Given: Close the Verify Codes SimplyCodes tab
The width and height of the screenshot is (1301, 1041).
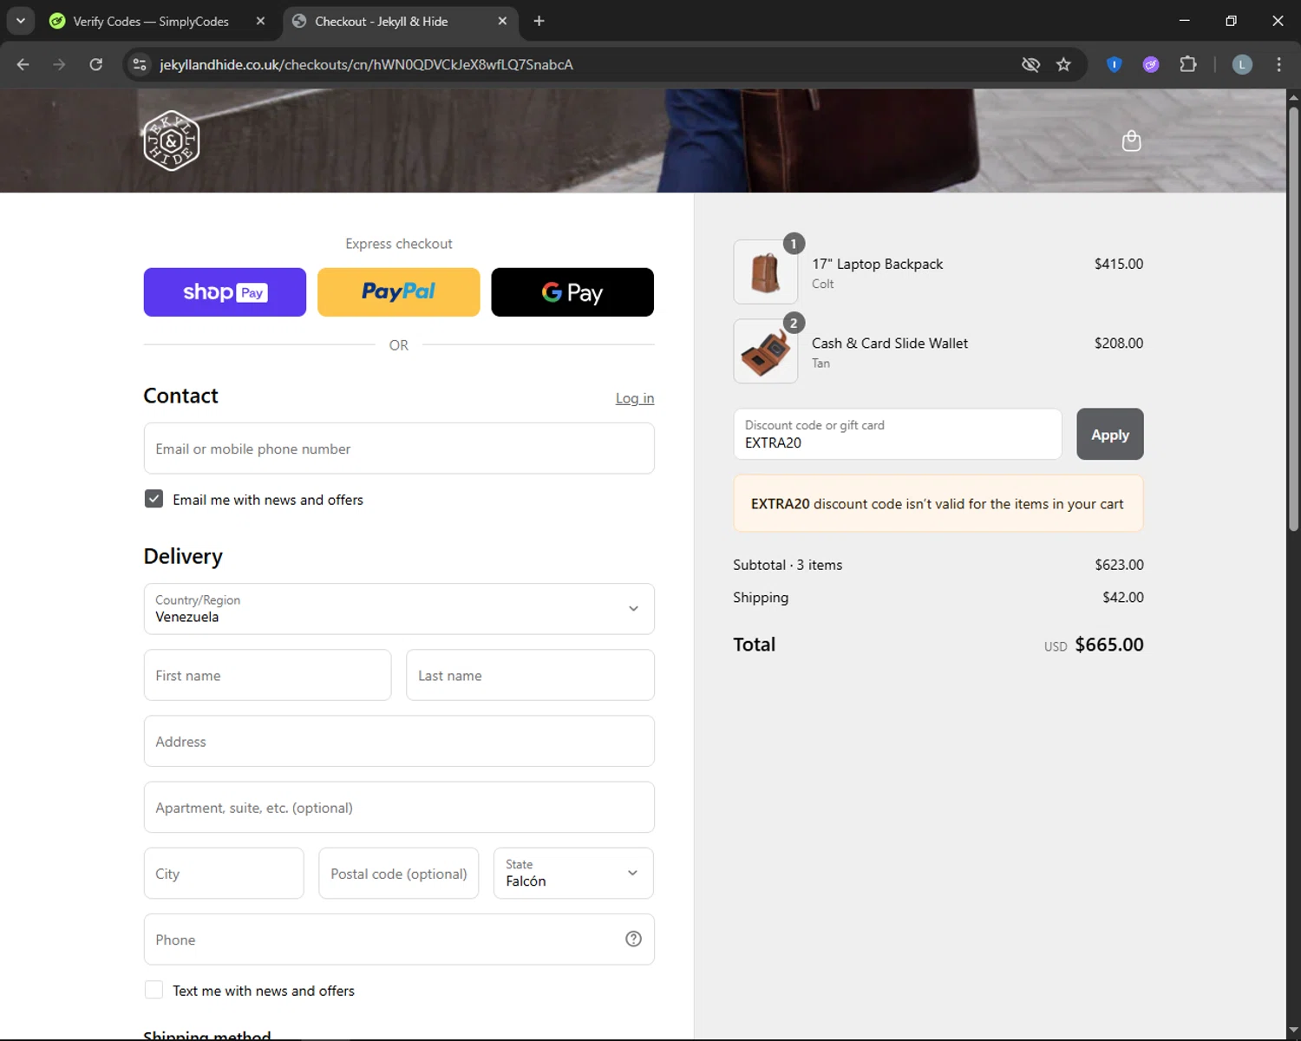Looking at the screenshot, I should (x=260, y=21).
